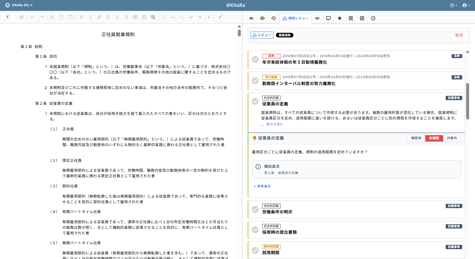The width and height of the screenshot is (475, 259).
Task: Select the Bold formatting icon
Action: 82,17
